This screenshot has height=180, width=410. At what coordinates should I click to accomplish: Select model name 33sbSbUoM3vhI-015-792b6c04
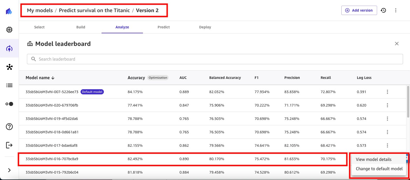click(52, 172)
